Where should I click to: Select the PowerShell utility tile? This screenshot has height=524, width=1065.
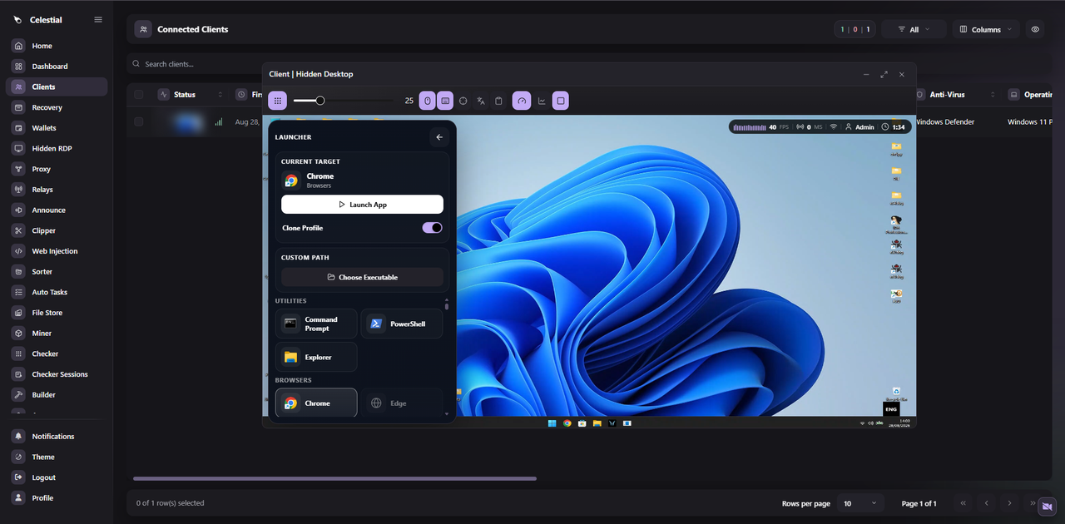pyautogui.click(x=402, y=324)
